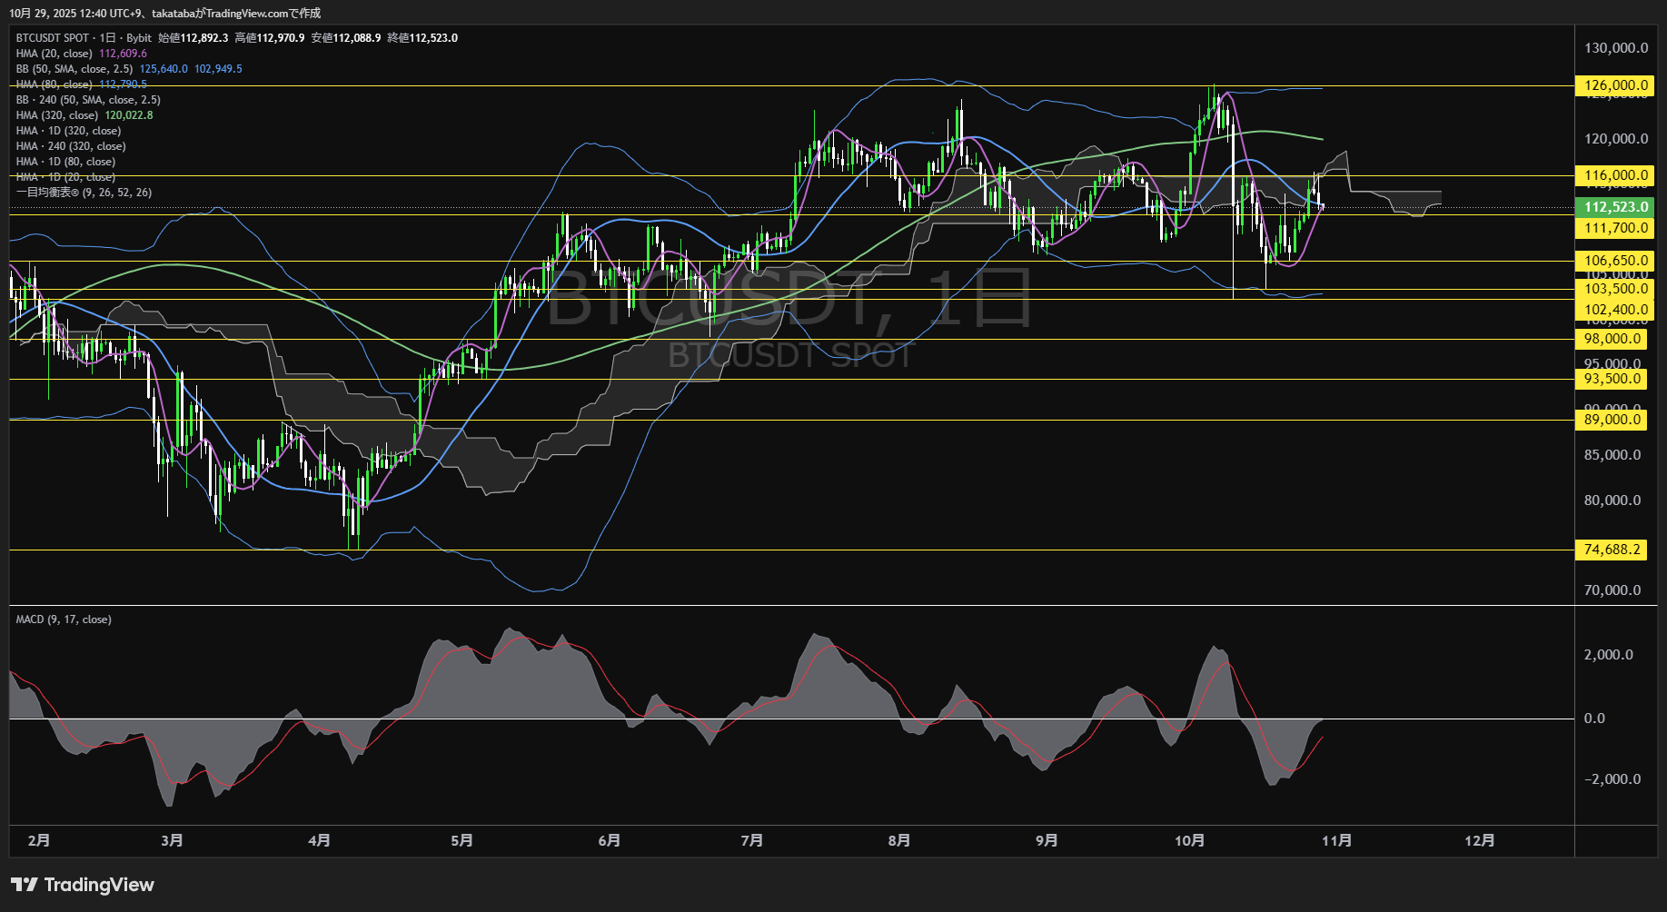Select the HMA (320, close) legend entry
Viewport: 1667px width, 912px height.
(57, 115)
